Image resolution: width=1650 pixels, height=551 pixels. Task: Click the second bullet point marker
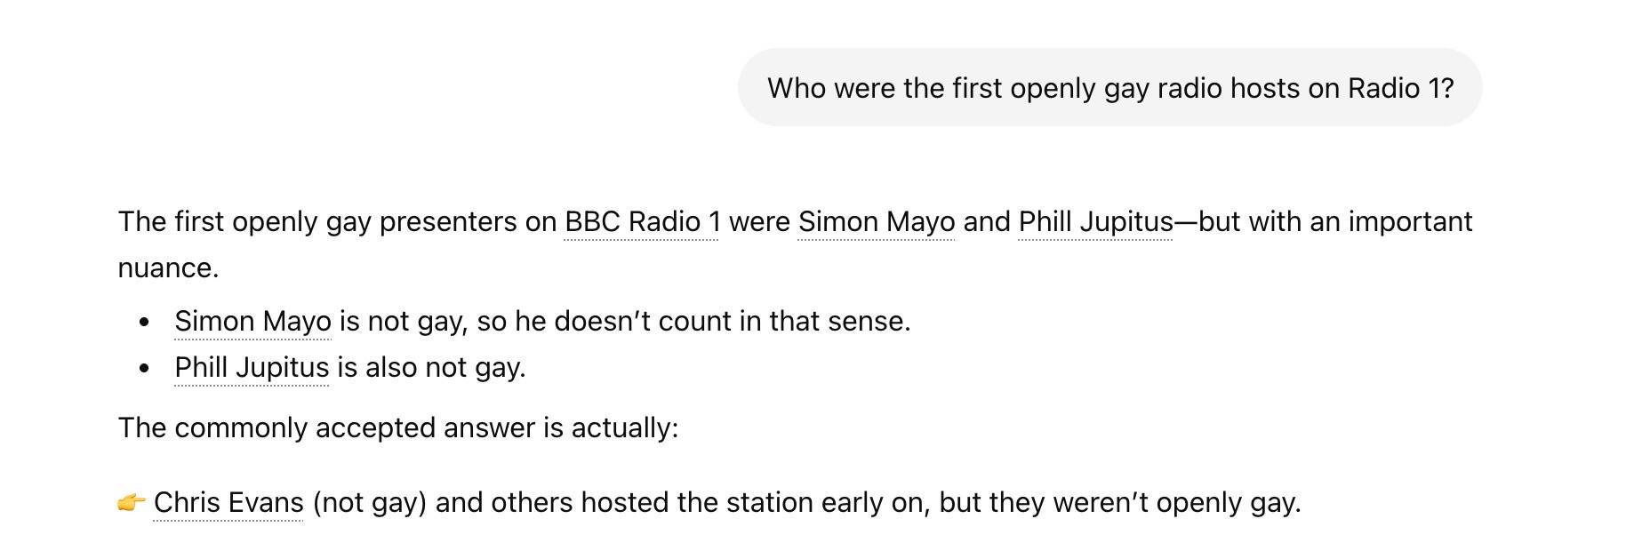point(145,368)
